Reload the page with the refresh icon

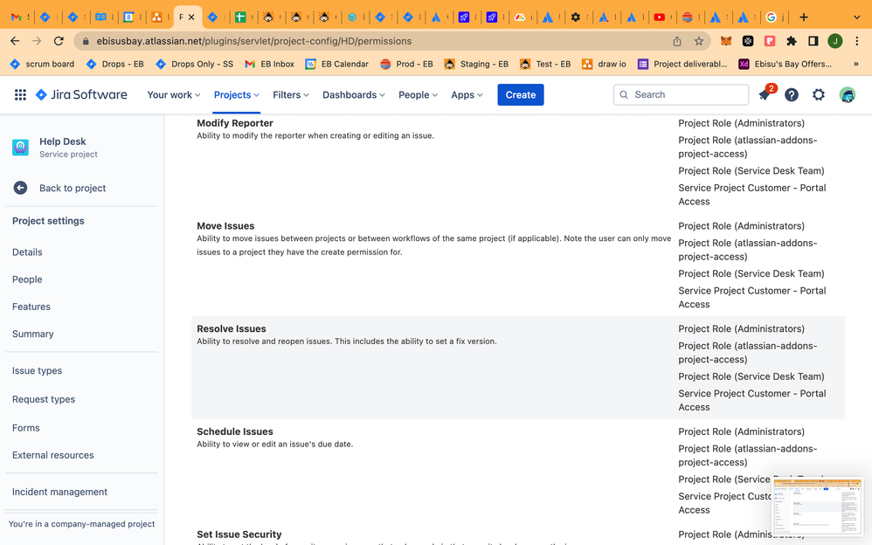pos(59,41)
